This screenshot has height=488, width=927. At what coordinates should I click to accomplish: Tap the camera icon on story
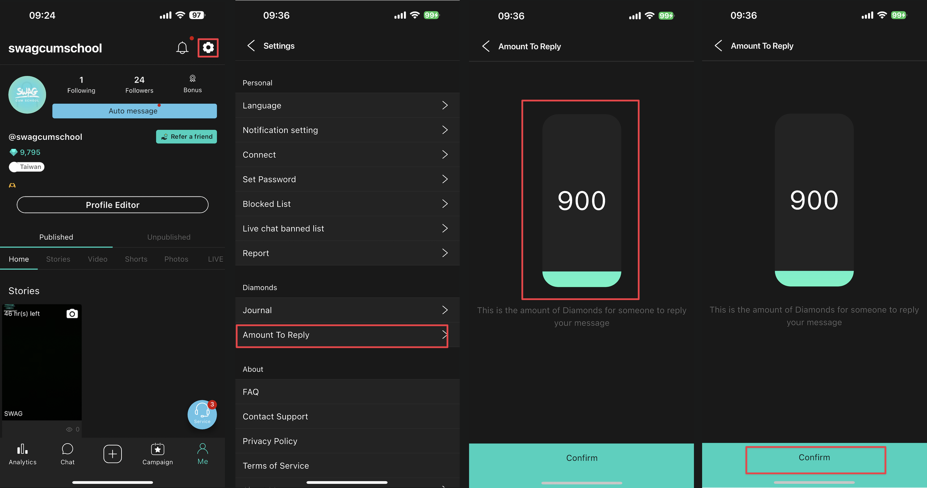(x=72, y=313)
